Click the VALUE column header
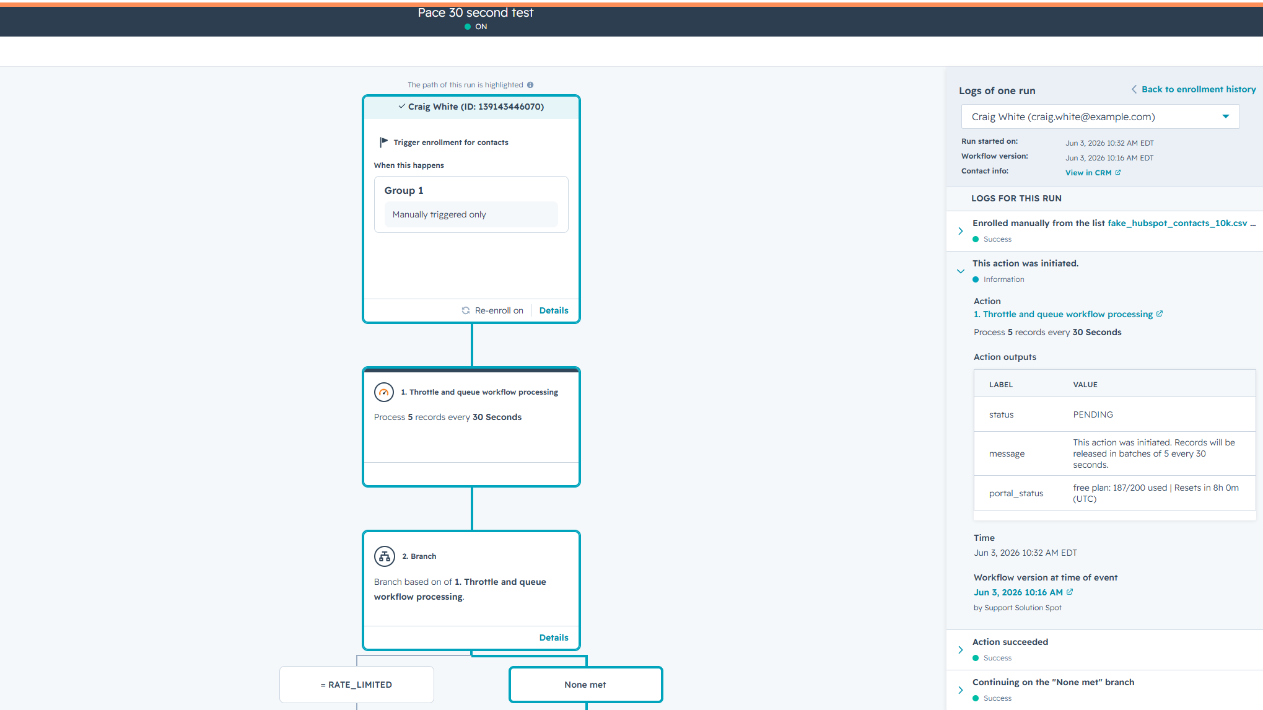1263x710 pixels. pos(1085,385)
